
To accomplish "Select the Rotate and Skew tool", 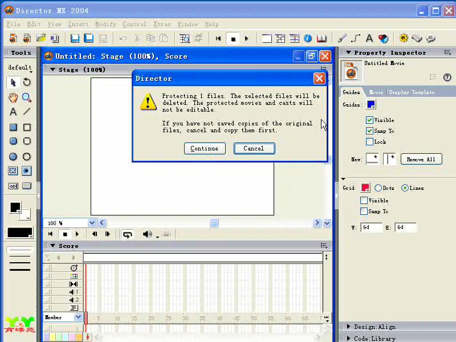I will (x=27, y=82).
